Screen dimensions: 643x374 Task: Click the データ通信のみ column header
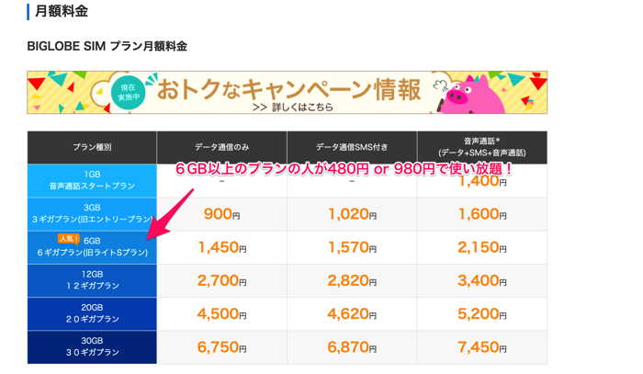click(222, 147)
